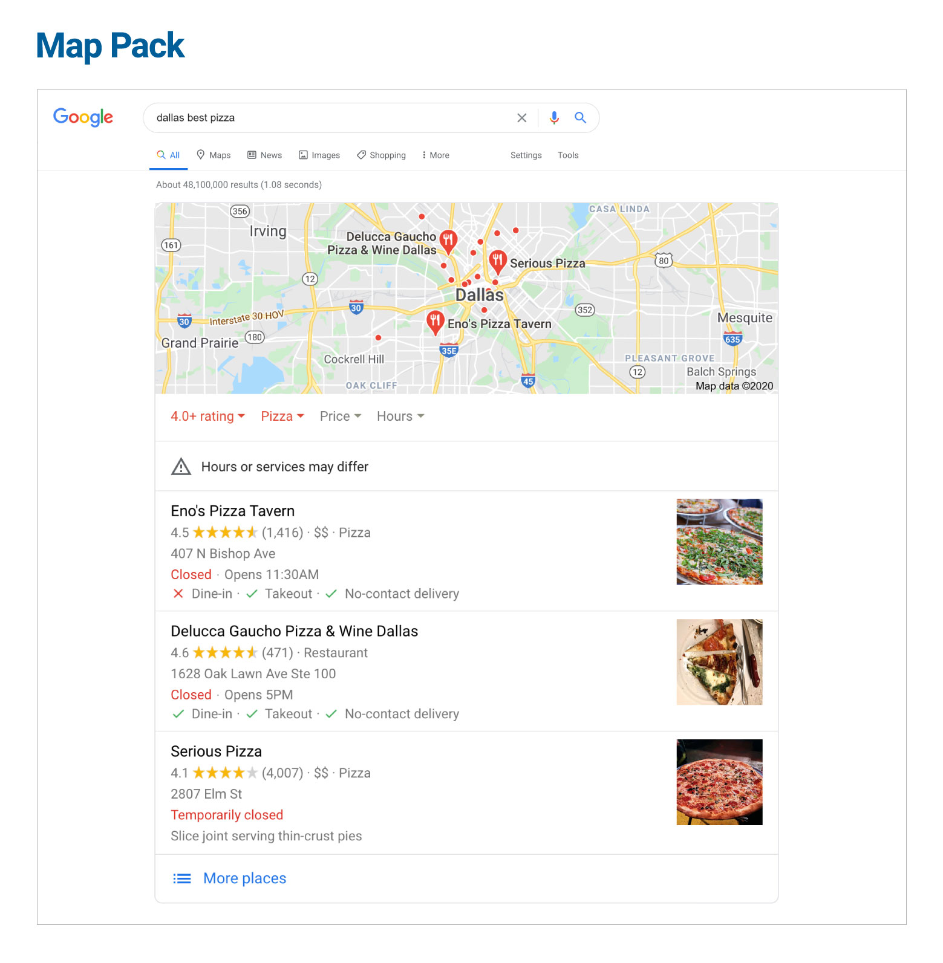The image size is (943, 963).
Task: Open the Google logo homepage link
Action: coord(83,117)
